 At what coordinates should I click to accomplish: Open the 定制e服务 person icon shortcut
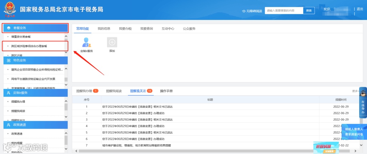86,42
